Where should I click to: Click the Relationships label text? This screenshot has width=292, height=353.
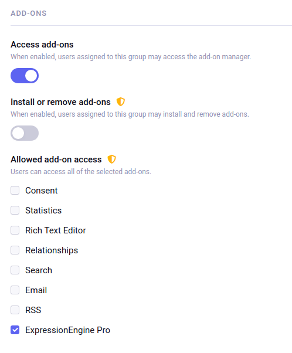pos(52,250)
